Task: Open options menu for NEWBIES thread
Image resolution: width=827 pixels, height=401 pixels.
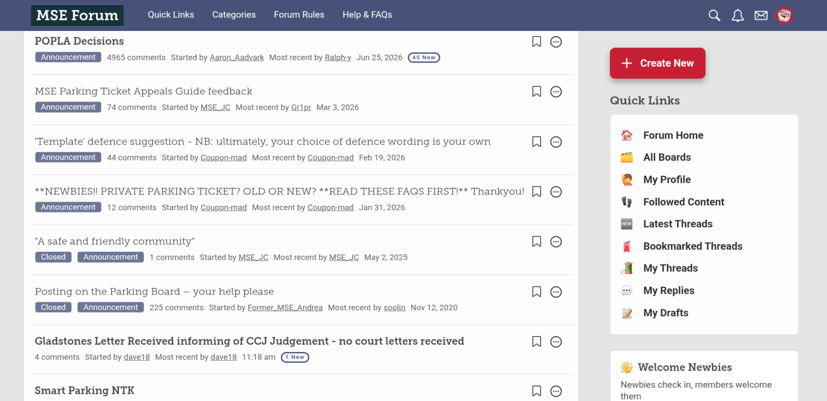Action: tap(556, 192)
